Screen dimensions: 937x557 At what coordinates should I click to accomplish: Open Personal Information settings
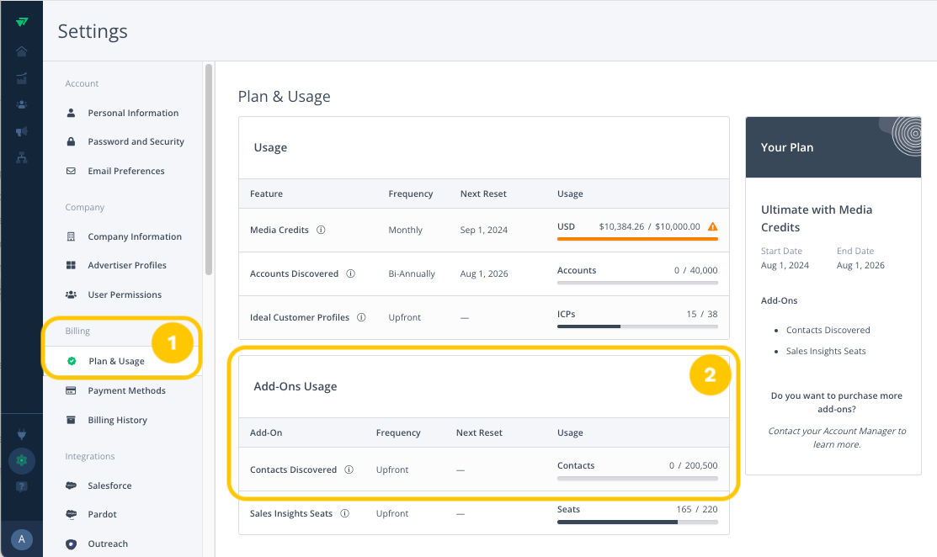(133, 113)
